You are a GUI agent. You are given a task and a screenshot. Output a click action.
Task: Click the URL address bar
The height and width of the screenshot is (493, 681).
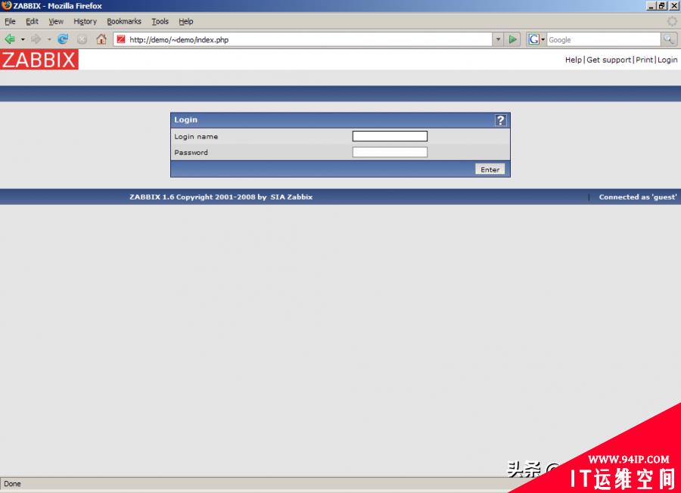[303, 39]
